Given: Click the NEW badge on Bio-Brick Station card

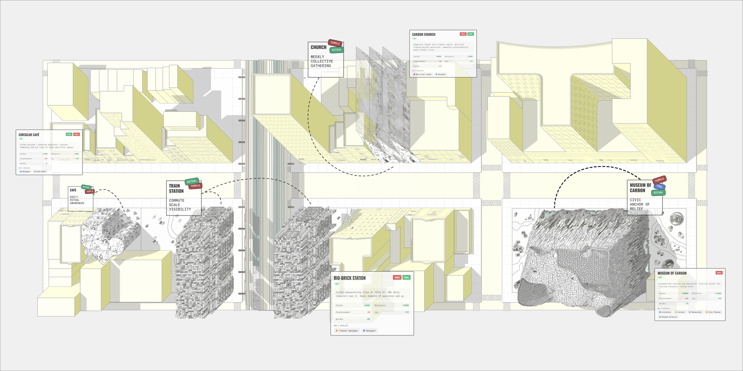Looking at the screenshot, I should [x=337, y=284].
